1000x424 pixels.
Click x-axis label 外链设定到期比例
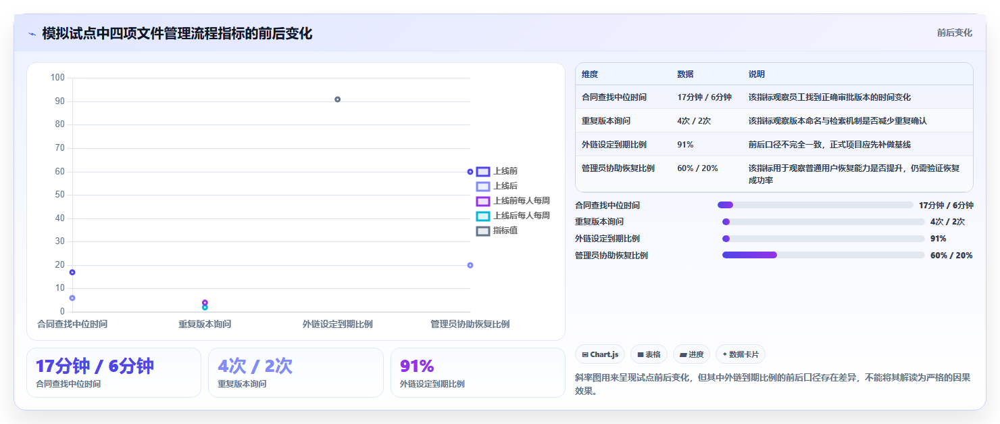337,325
